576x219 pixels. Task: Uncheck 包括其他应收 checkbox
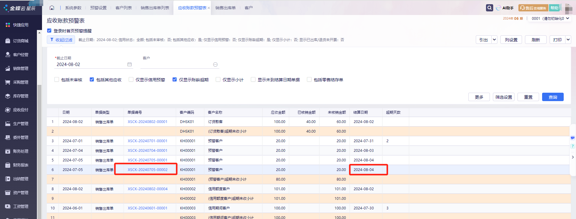pyautogui.click(x=92, y=79)
